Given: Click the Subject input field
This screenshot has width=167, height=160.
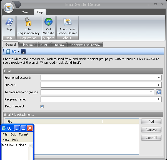Looking at the screenshot, I should tap(101, 85).
